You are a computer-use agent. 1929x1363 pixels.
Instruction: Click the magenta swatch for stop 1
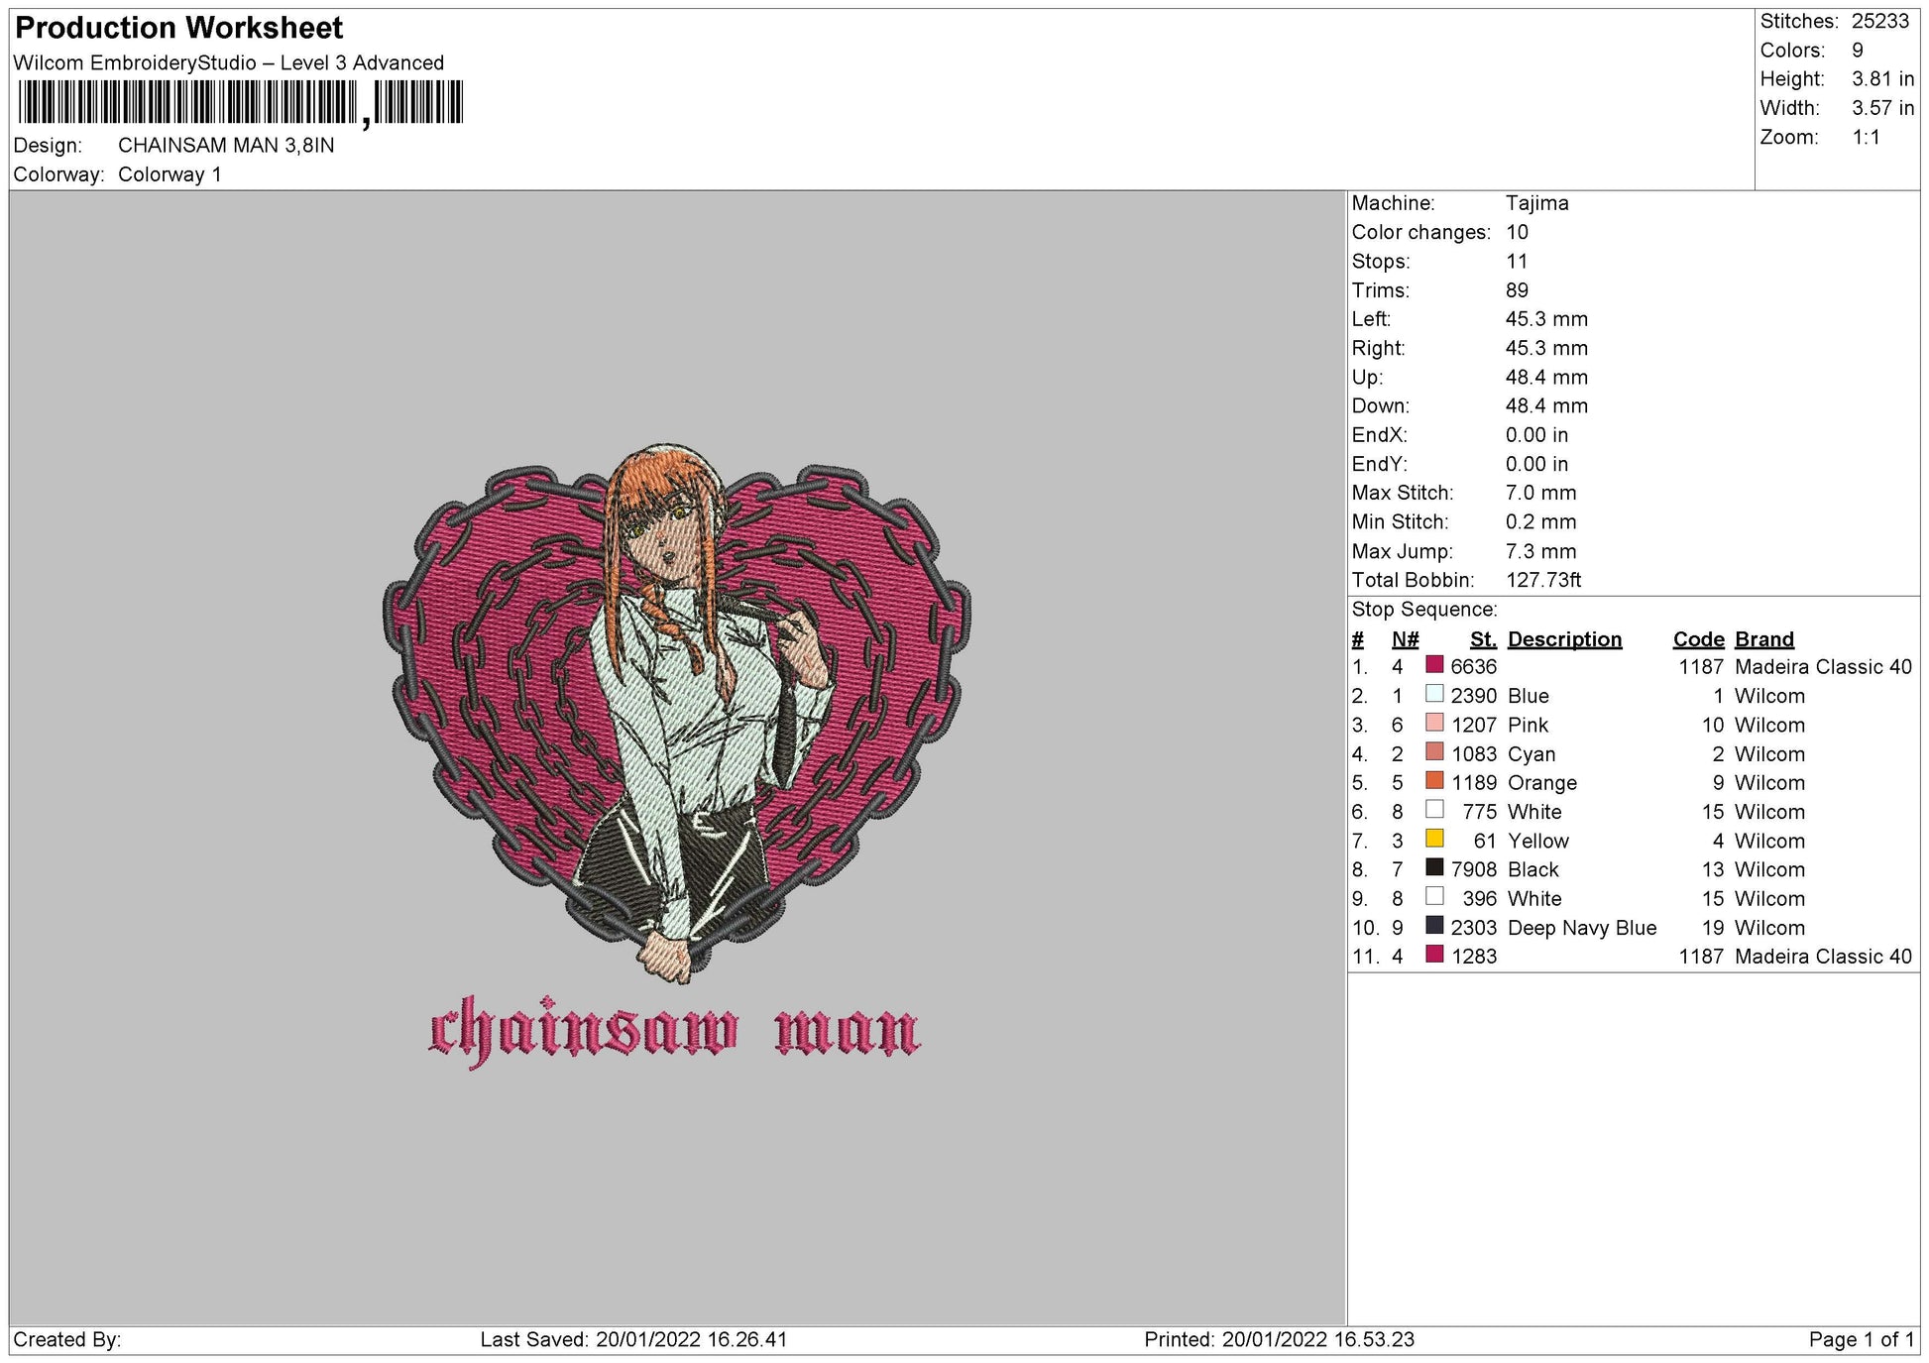pyautogui.click(x=1434, y=665)
